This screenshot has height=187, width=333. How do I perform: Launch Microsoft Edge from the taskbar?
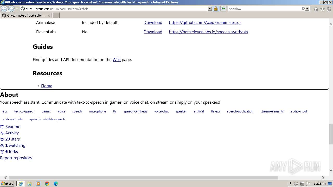56,184
